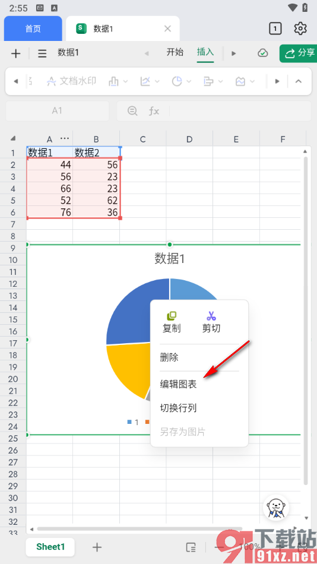Select the line chart icon
Image resolution: width=317 pixels, height=564 pixels.
[145, 82]
